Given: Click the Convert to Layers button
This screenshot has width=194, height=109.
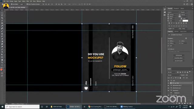Looking at the screenshot, I should point(179,61).
